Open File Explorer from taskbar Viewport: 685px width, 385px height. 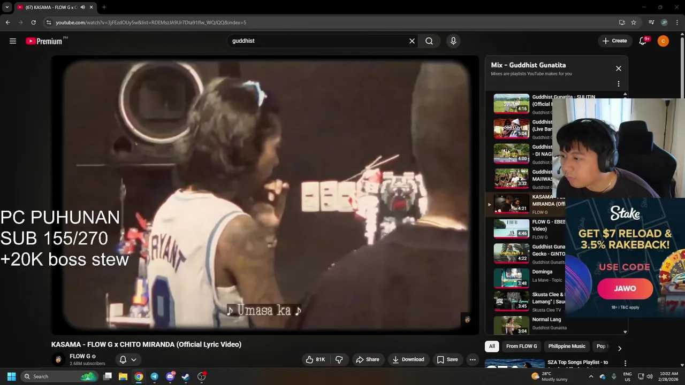(x=123, y=376)
